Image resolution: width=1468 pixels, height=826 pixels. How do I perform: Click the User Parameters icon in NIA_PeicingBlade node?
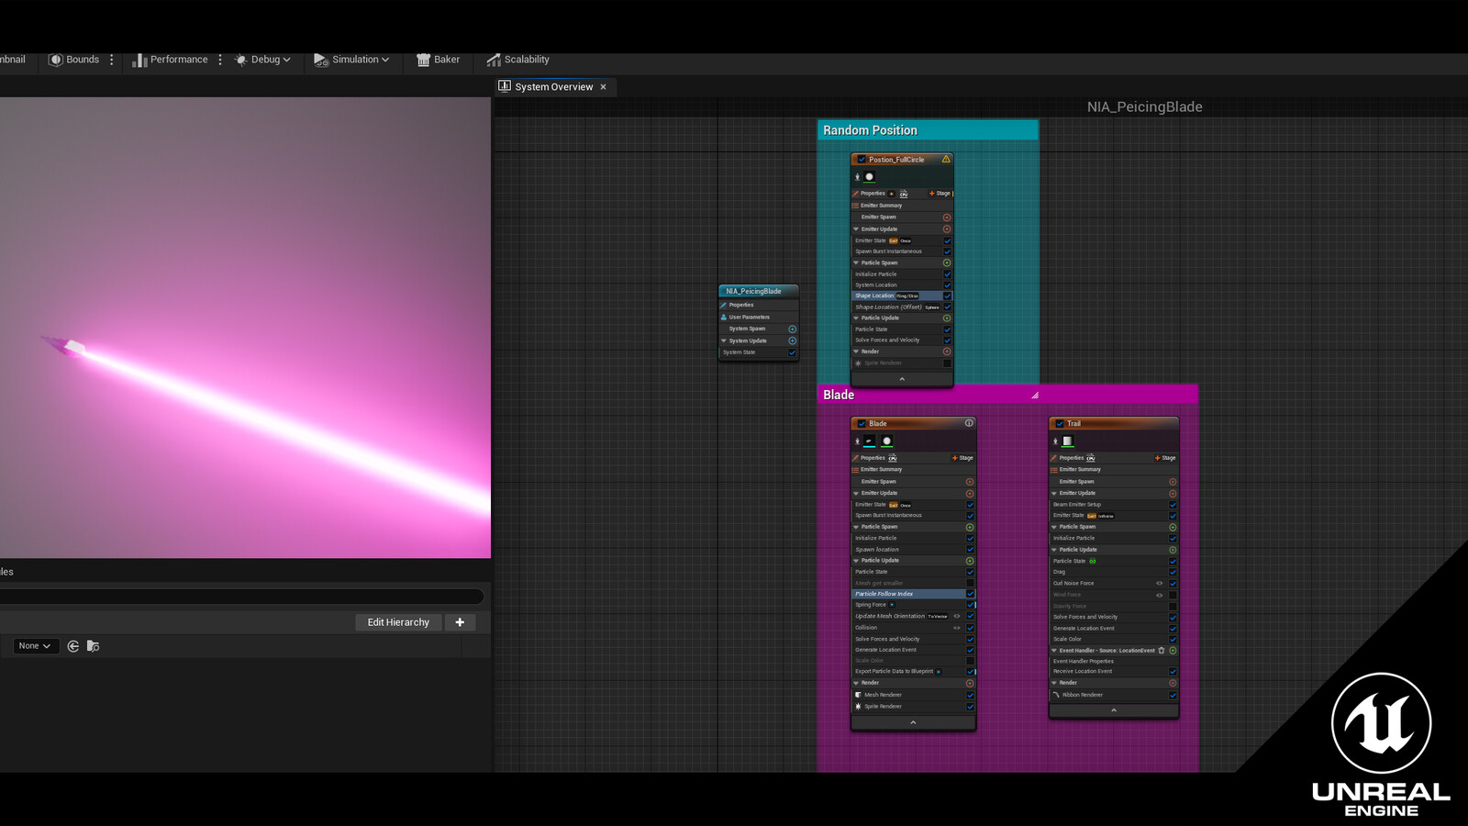(726, 317)
